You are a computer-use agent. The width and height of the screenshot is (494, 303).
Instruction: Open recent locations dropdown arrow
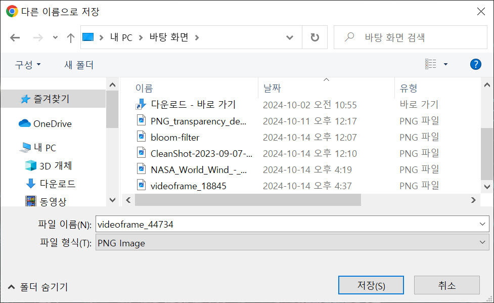[x=55, y=37]
